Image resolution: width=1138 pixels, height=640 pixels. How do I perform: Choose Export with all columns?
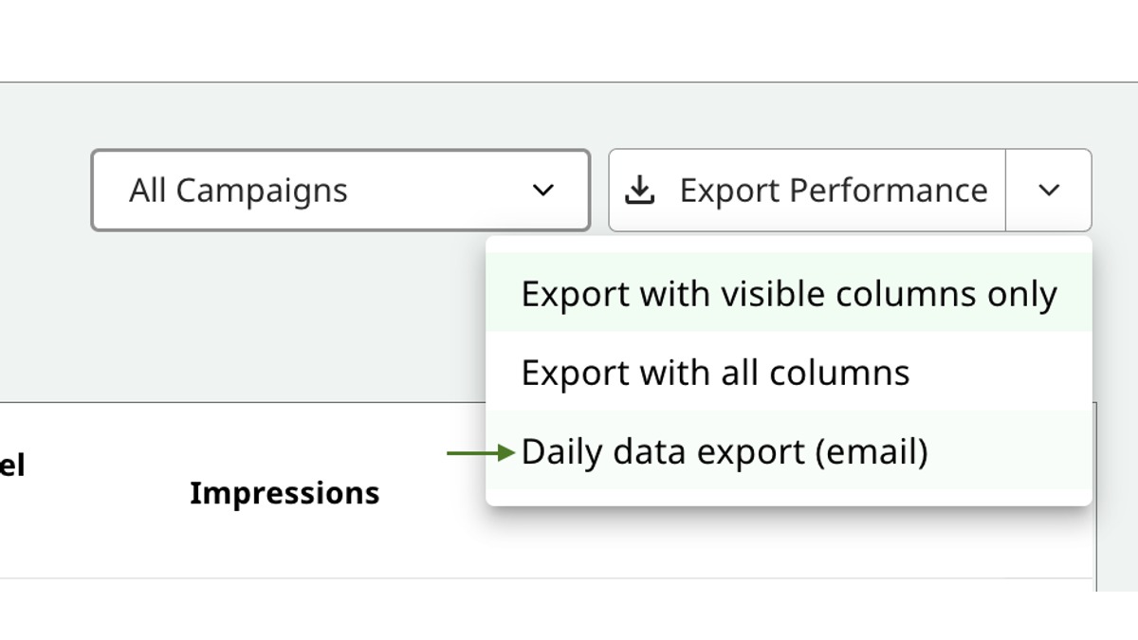[715, 372]
